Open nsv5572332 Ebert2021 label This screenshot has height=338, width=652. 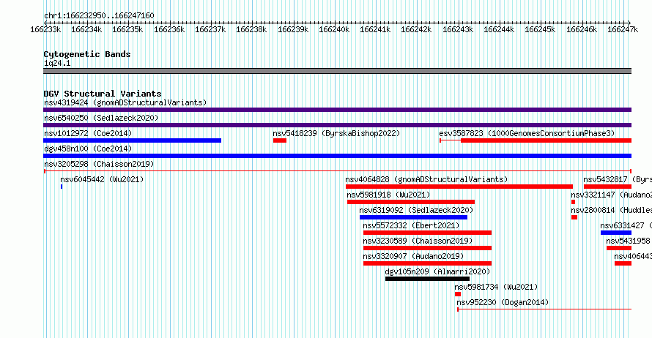click(411, 225)
